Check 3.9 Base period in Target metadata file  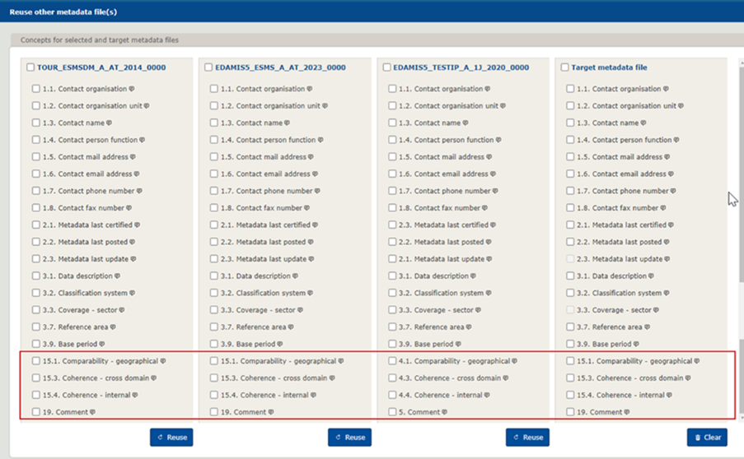click(570, 344)
